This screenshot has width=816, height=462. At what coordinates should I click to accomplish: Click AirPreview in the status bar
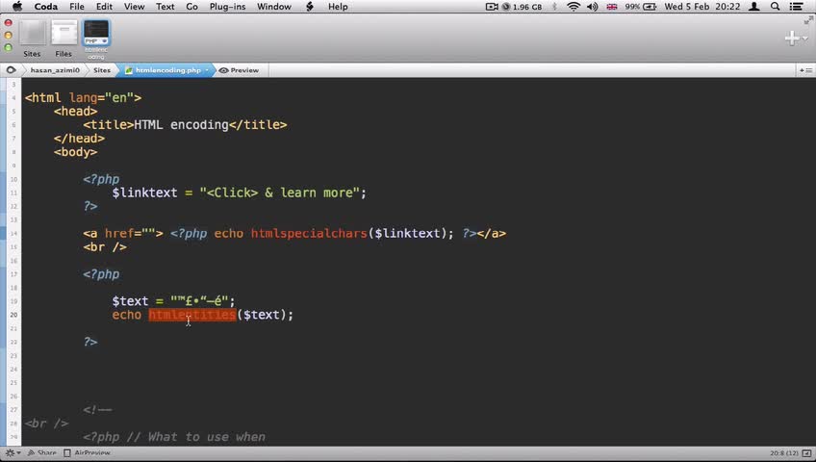(x=87, y=453)
